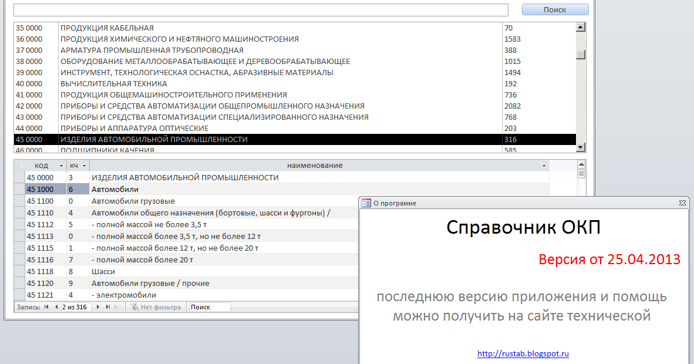
Task: Open the 'наименование' column dropdown arrow
Action: pos(544,166)
